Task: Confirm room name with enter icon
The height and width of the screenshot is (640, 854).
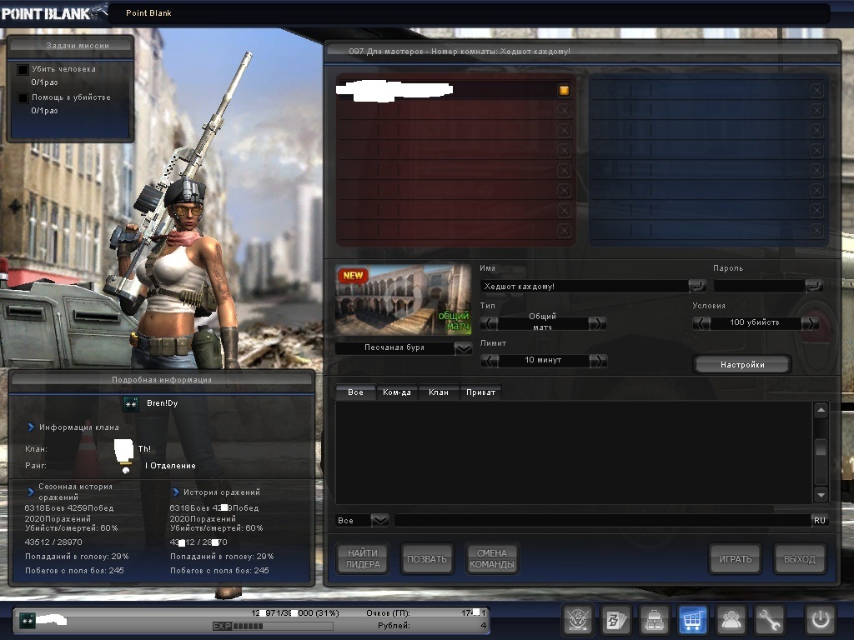Action: (x=697, y=286)
